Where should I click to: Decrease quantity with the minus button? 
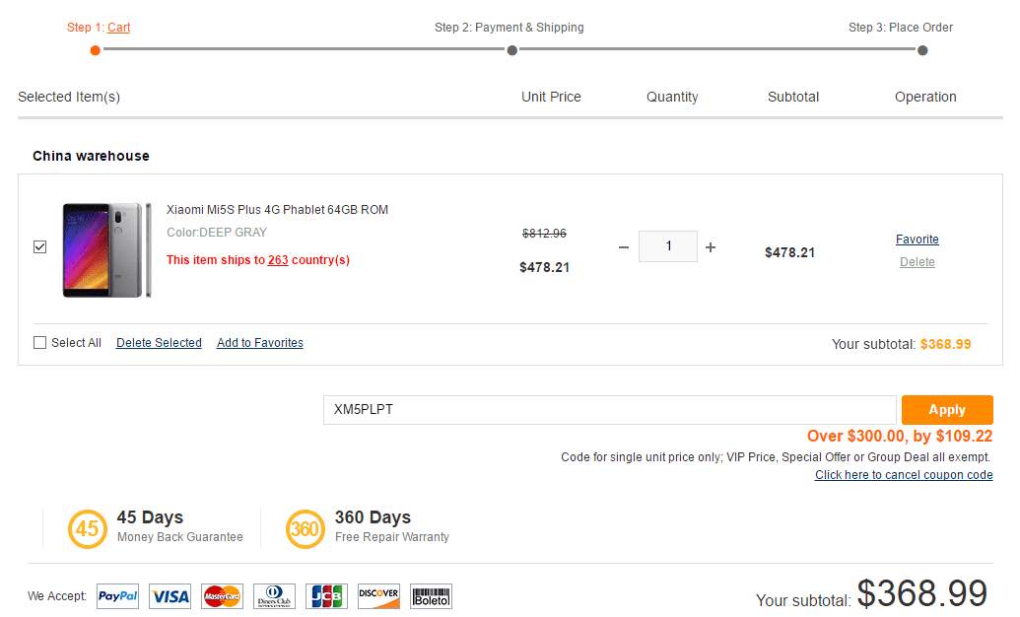click(623, 247)
